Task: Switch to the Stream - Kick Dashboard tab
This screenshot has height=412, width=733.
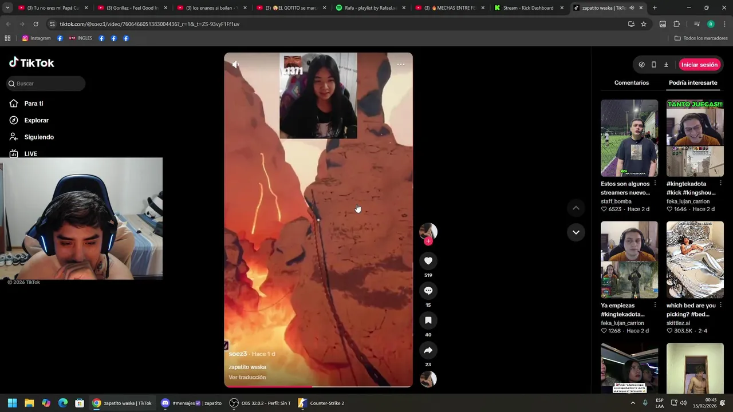Action: 528,8
